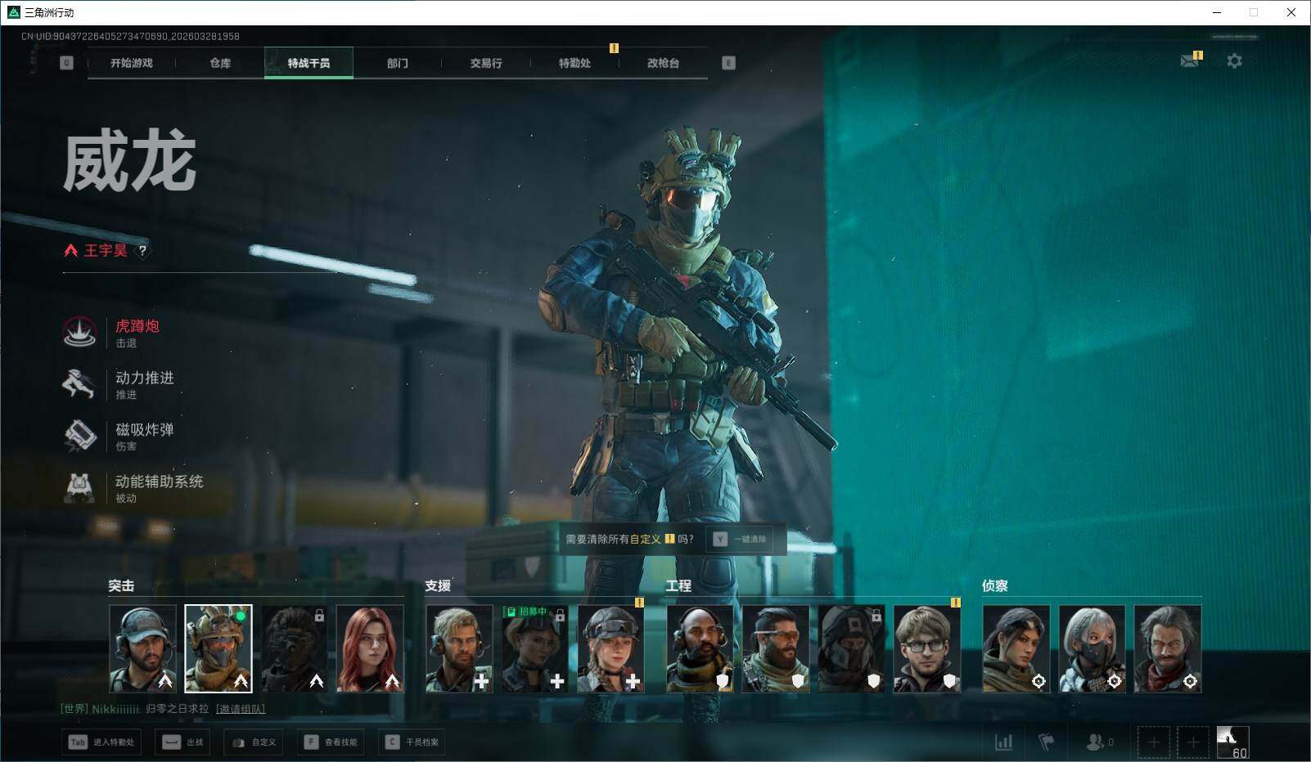1311x762 pixels.
Task: Click the question mark beside 王宇昊
Action: click(142, 251)
